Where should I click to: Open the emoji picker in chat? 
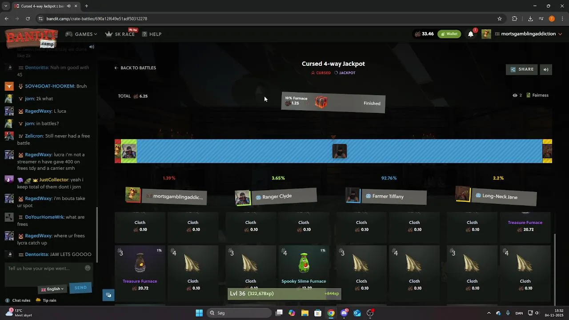pos(88,268)
